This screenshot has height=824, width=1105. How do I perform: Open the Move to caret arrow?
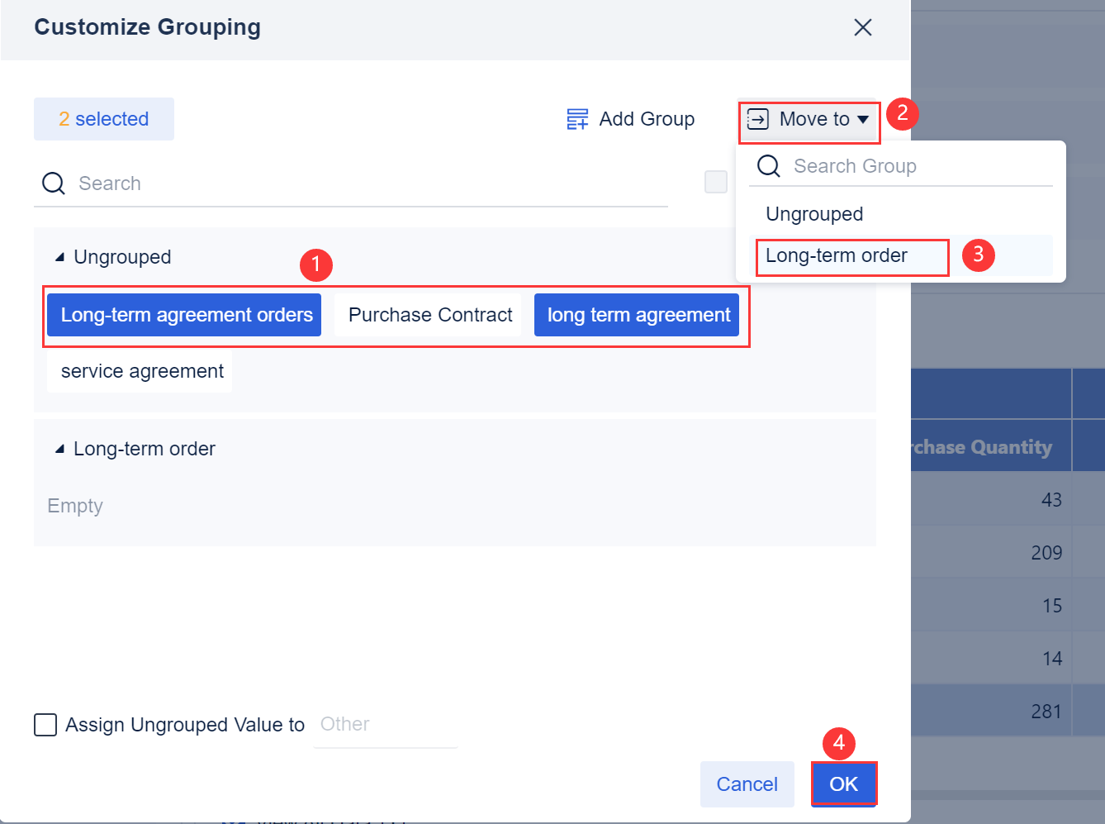point(864,120)
